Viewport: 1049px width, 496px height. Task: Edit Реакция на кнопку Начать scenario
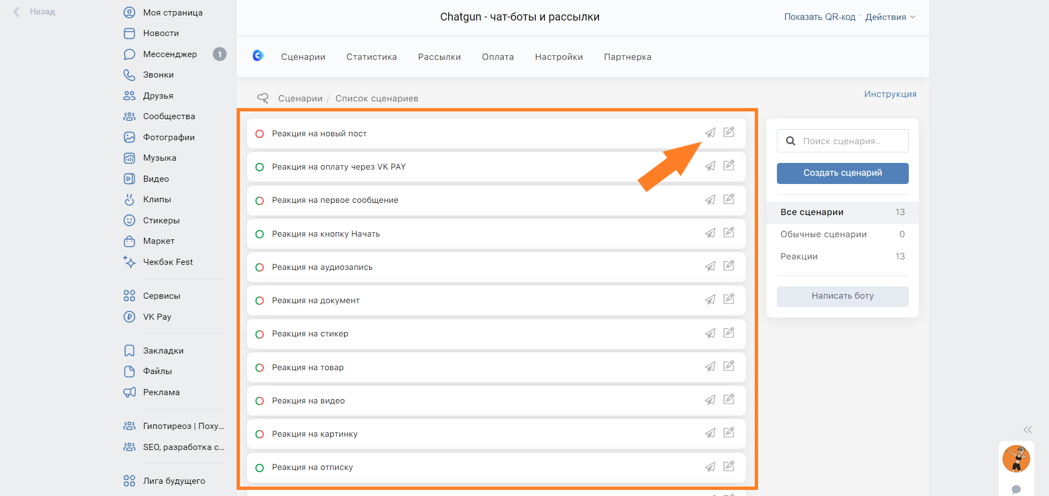point(729,232)
